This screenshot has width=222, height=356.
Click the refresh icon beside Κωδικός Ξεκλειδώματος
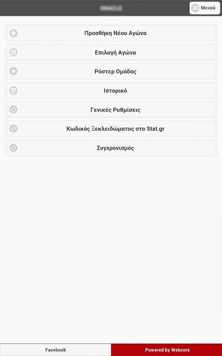(13, 129)
